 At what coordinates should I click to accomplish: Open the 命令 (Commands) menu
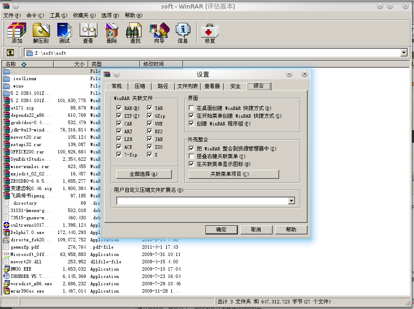pyautogui.click(x=35, y=16)
